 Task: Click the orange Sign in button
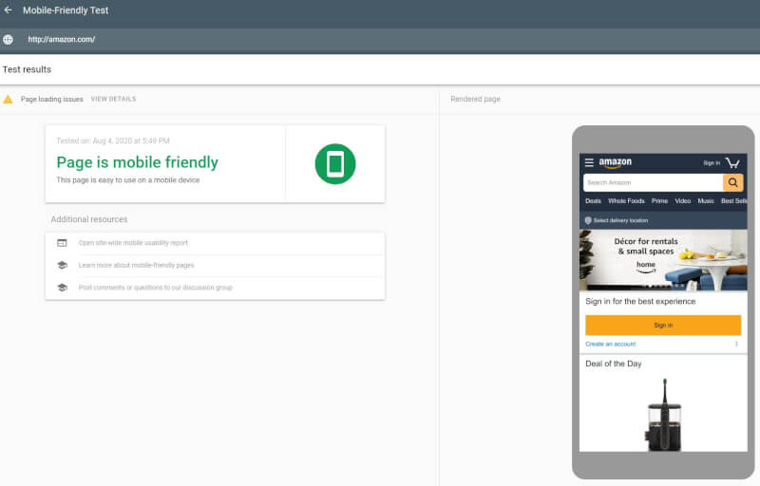click(663, 325)
